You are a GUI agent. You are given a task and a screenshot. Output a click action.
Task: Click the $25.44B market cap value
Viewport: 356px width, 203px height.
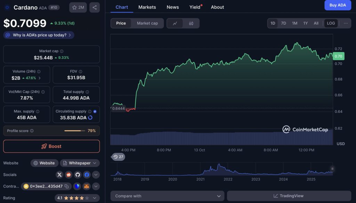43,58
